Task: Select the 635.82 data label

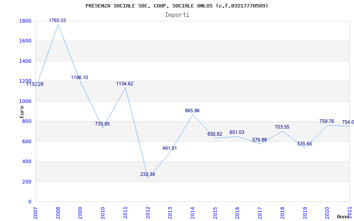Action: click(215, 134)
